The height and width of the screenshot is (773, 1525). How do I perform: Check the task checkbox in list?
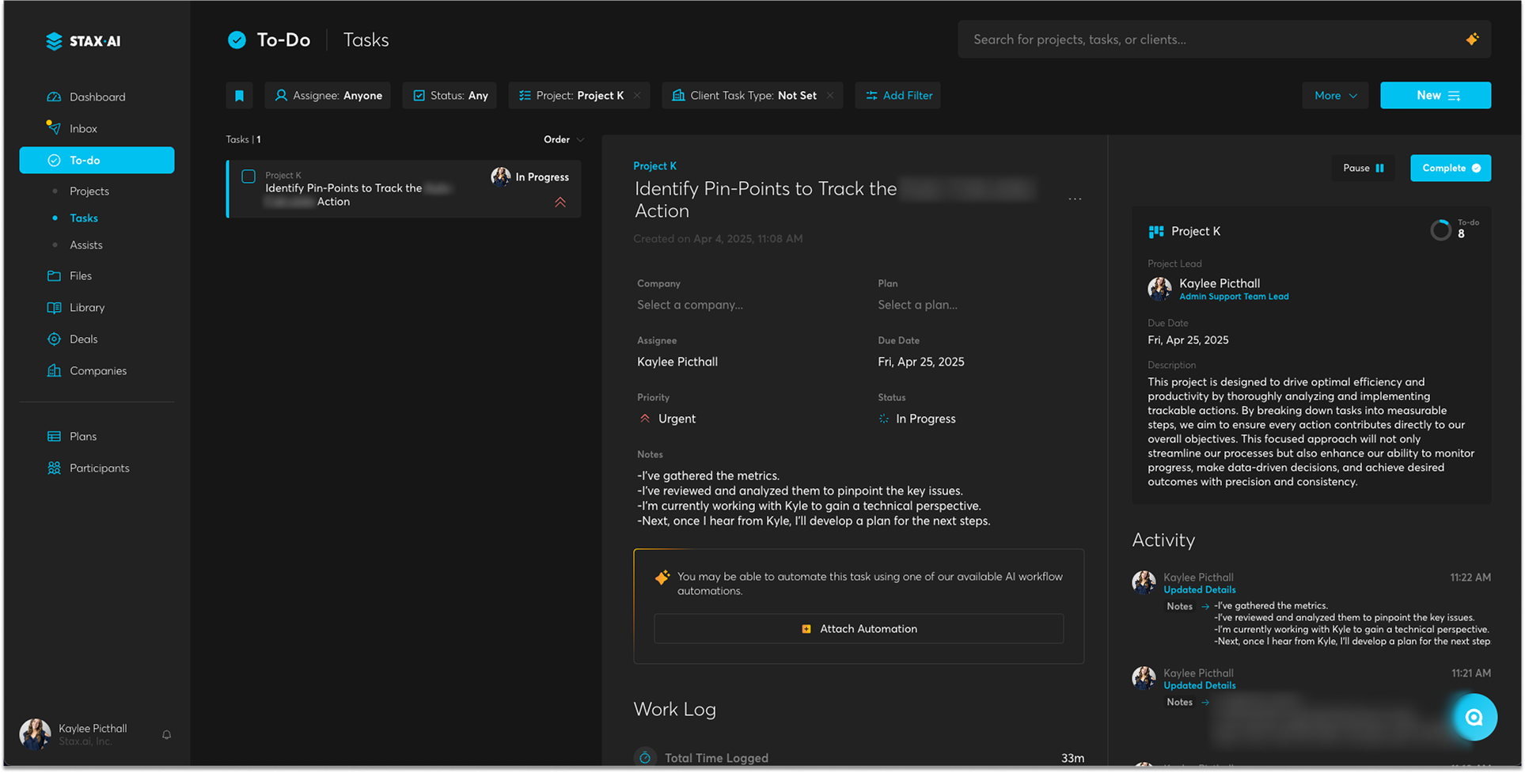[x=248, y=176]
